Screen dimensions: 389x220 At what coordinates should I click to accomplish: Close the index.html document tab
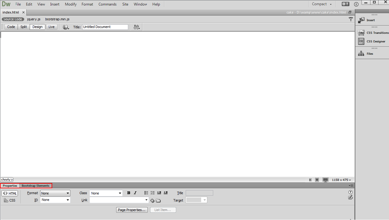[23, 12]
